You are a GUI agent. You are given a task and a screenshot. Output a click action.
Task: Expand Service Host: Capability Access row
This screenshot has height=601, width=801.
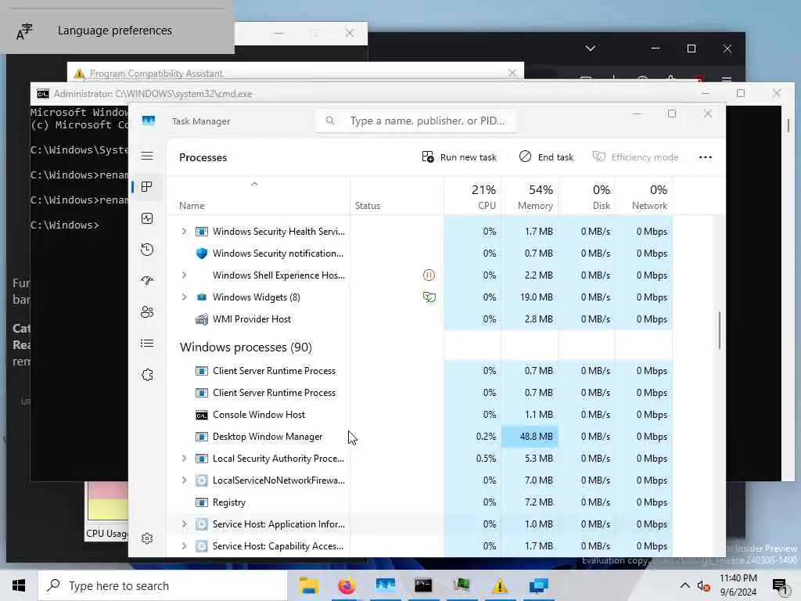point(184,546)
